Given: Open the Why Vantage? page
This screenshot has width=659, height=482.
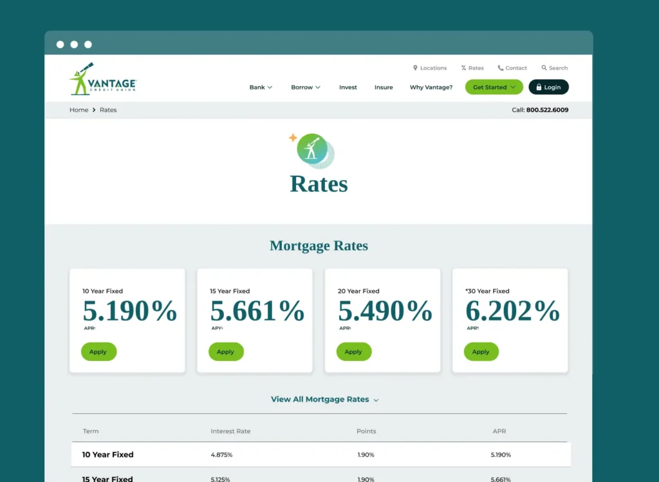Looking at the screenshot, I should click(x=431, y=87).
